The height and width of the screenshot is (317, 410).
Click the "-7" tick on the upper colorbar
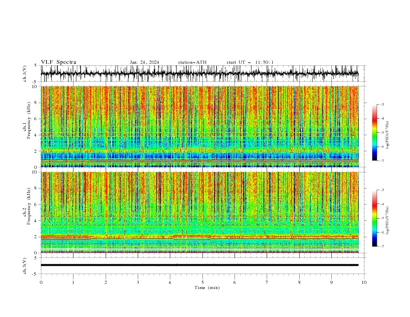382,161
